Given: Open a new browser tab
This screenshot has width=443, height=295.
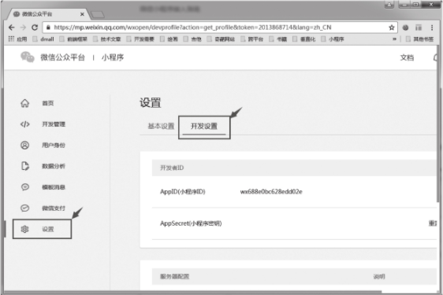Looking at the screenshot, I should tap(98, 14).
